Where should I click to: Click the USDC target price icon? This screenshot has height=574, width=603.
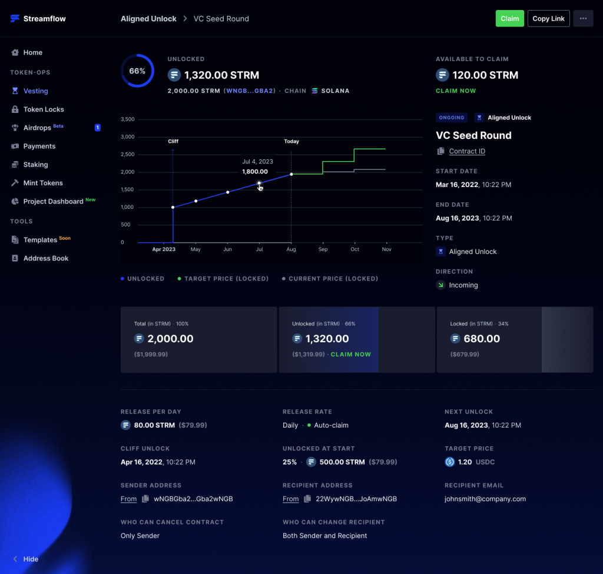[x=449, y=462]
